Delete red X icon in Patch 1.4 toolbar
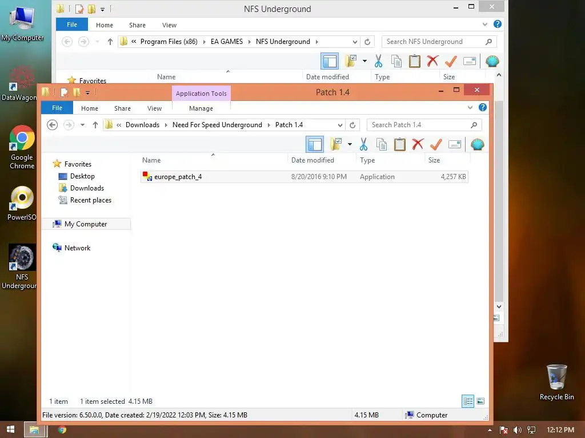This screenshot has width=585, height=438. click(x=418, y=144)
